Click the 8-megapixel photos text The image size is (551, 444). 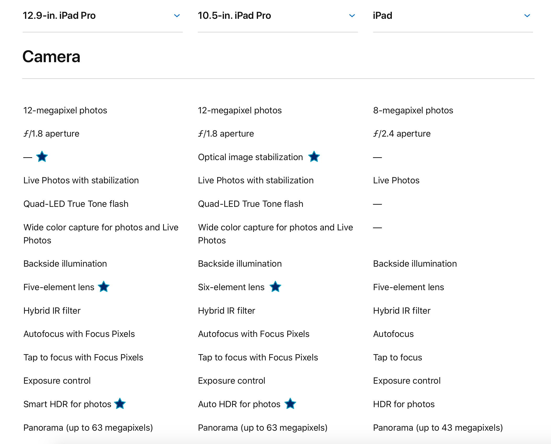click(x=413, y=110)
